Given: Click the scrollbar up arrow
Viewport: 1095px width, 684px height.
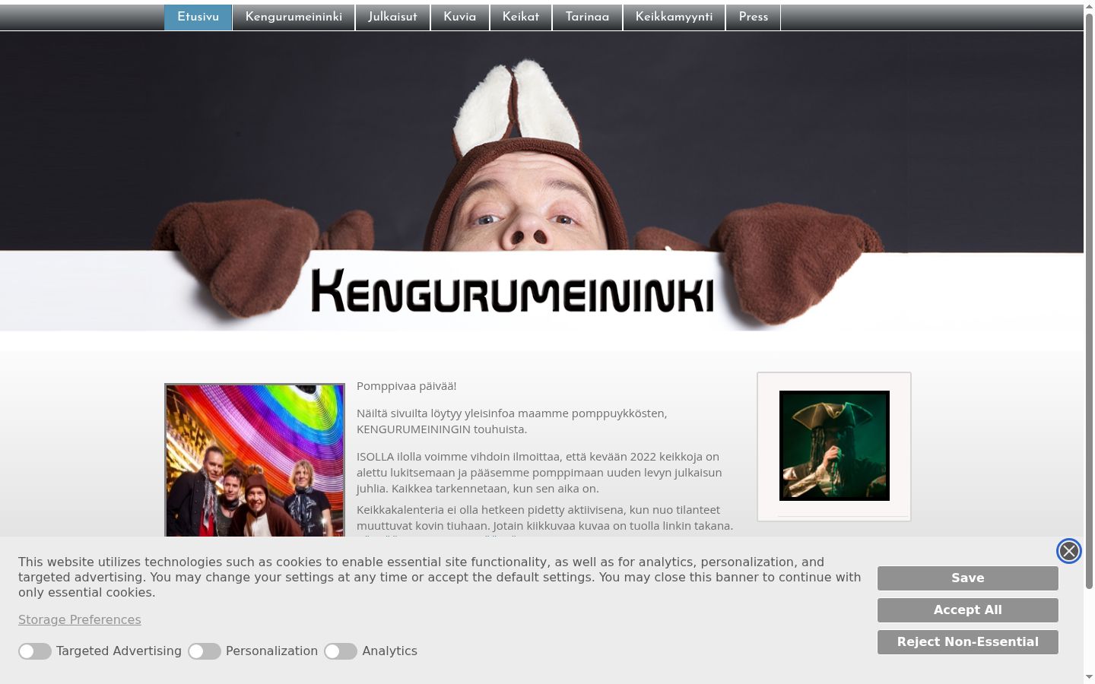Looking at the screenshot, I should (1089, 6).
